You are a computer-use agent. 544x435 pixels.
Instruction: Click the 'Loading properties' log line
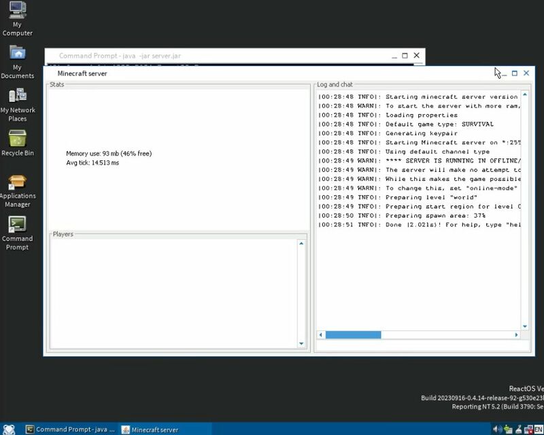click(x=388, y=115)
